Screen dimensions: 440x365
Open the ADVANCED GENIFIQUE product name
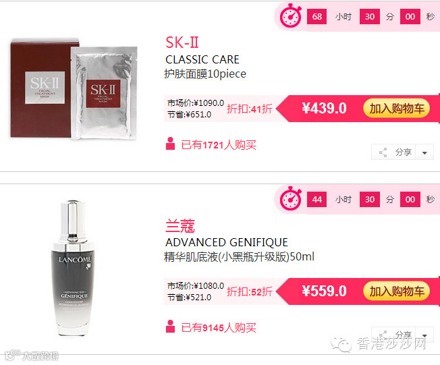click(227, 242)
